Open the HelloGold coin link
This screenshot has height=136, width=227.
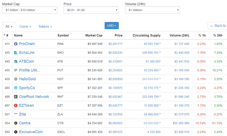[x=27, y=79]
